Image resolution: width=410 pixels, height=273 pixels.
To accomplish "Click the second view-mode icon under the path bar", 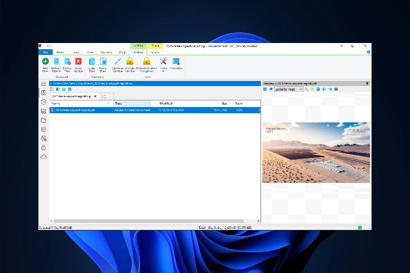I will pos(58,89).
